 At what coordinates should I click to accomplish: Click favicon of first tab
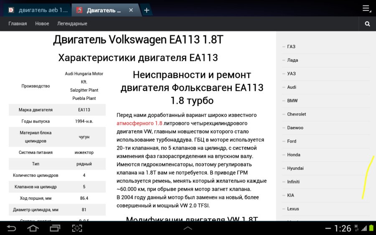pyautogui.click(x=11, y=10)
